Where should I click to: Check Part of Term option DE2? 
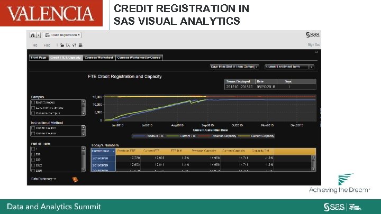click(x=33, y=165)
